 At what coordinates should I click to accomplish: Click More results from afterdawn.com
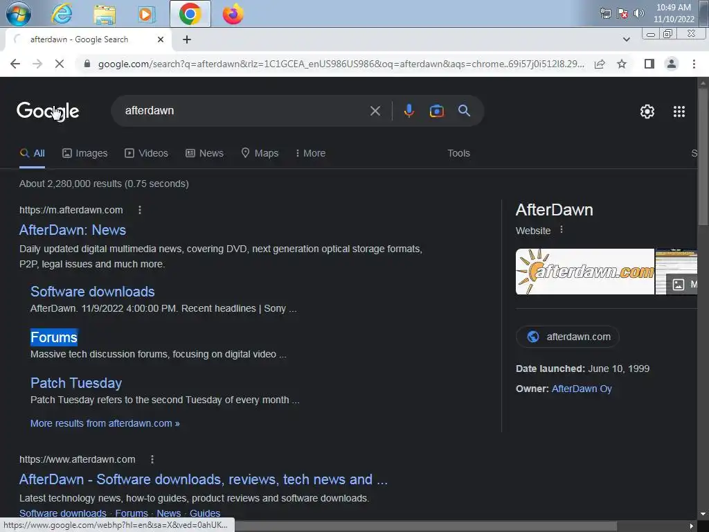click(105, 423)
